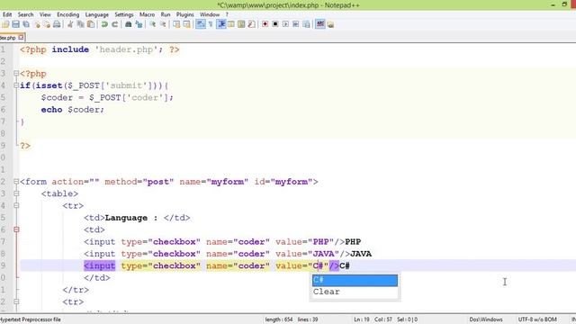The image size is (576, 324).
Task: Toggle synchronized horizontal scrolling icon
Action: pos(186,24)
